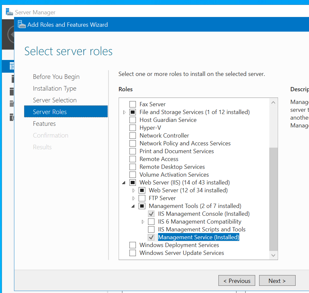Screen dimensions: 309x293
Task: Expand IIS 6 Management Compatibility
Action: (143, 222)
